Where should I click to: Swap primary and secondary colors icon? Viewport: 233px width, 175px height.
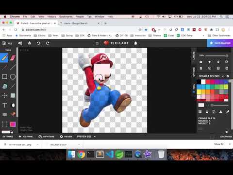12,132
